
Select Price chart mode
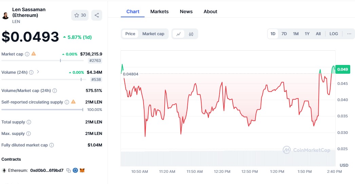130,34
